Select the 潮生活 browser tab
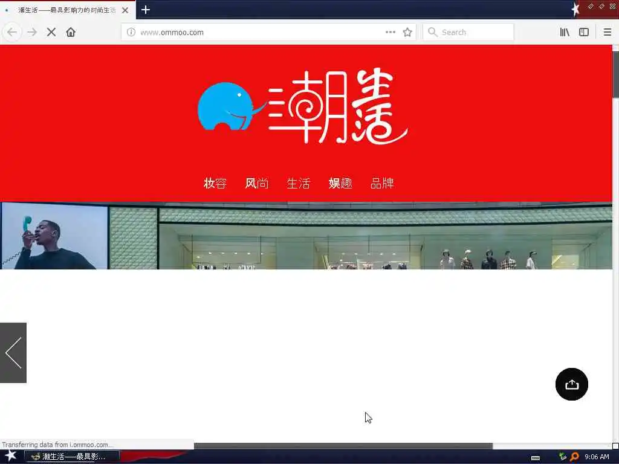 pyautogui.click(x=68, y=10)
